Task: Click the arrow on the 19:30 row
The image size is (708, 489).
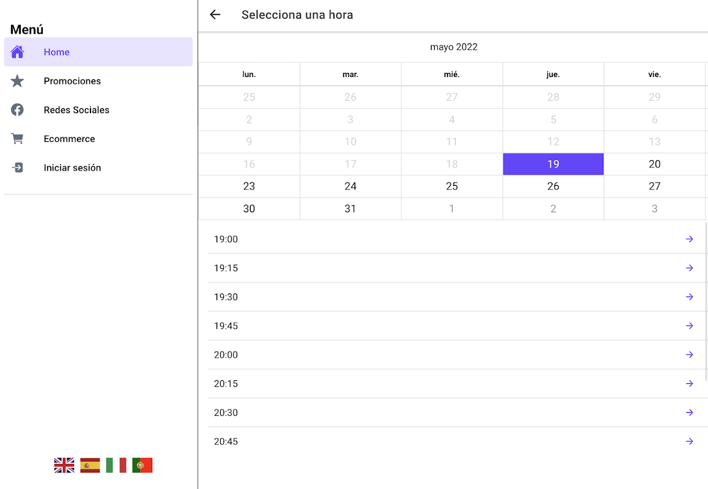Action: tap(690, 296)
